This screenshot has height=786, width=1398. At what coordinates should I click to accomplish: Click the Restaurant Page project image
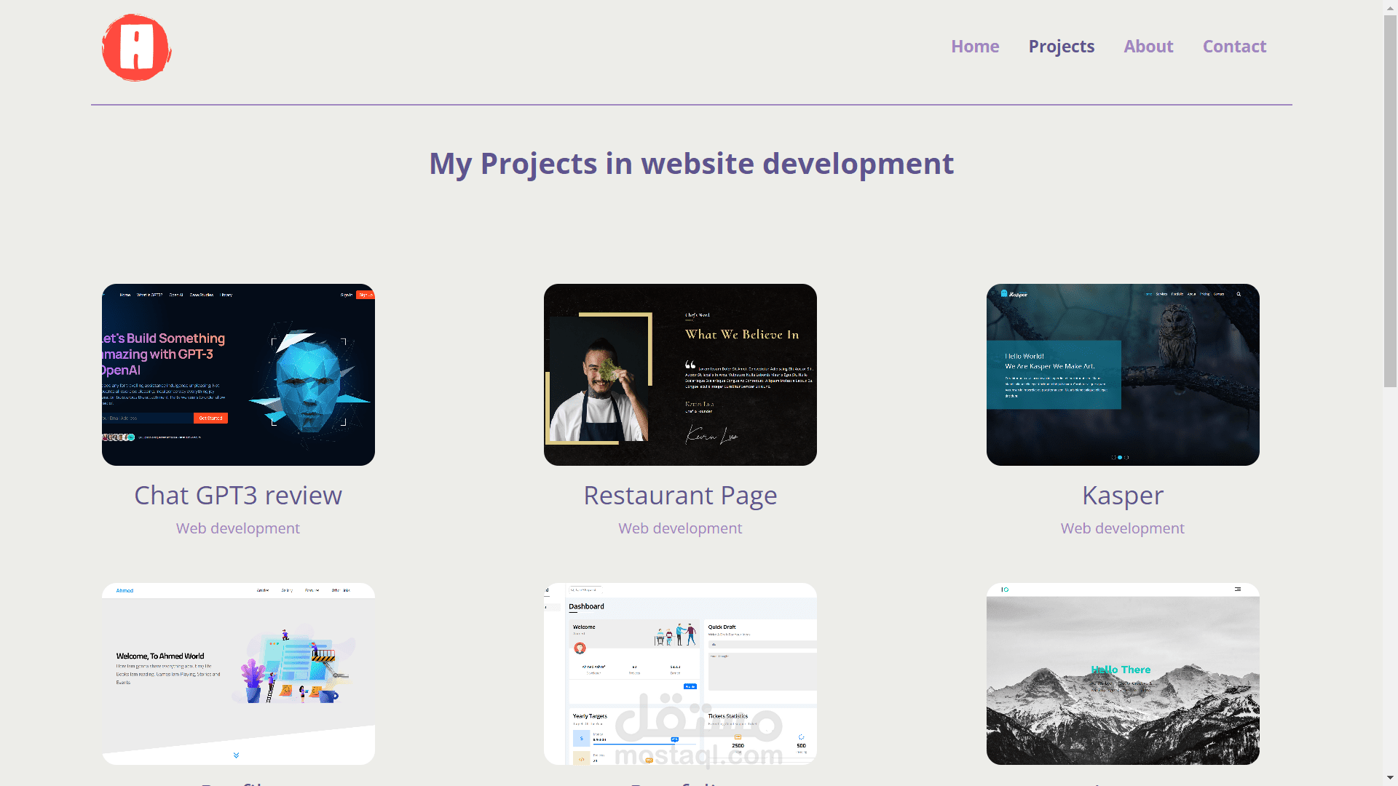[680, 374]
